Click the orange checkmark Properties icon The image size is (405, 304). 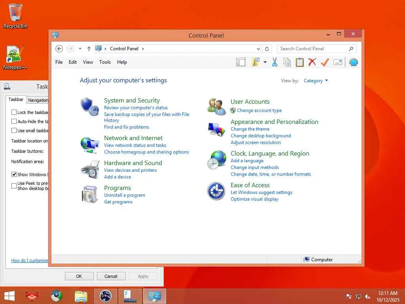tap(325, 62)
